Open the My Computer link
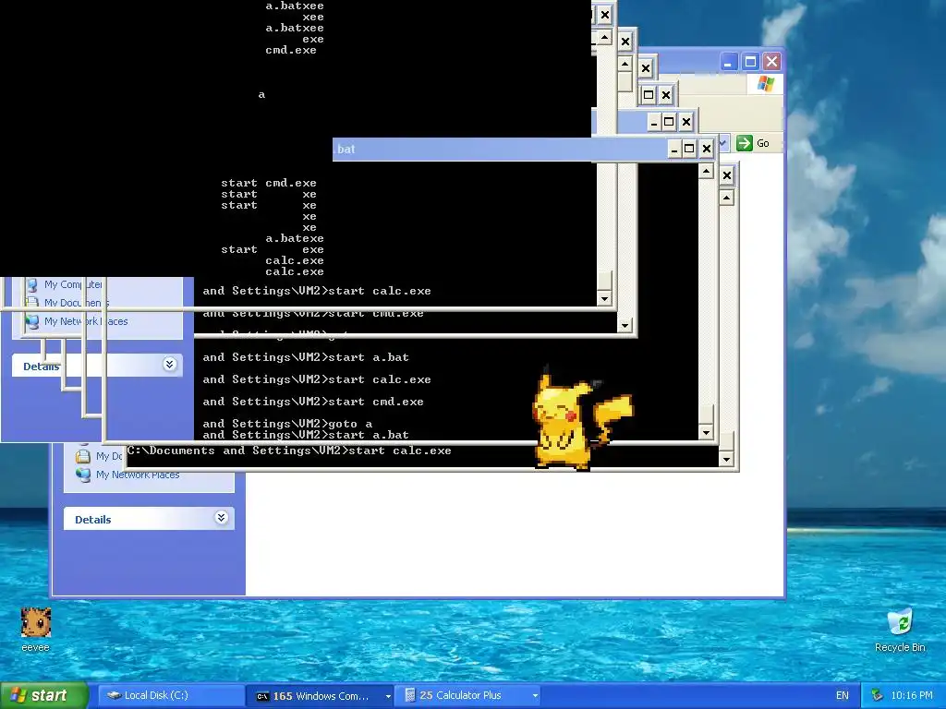The height and width of the screenshot is (709, 946). click(73, 284)
